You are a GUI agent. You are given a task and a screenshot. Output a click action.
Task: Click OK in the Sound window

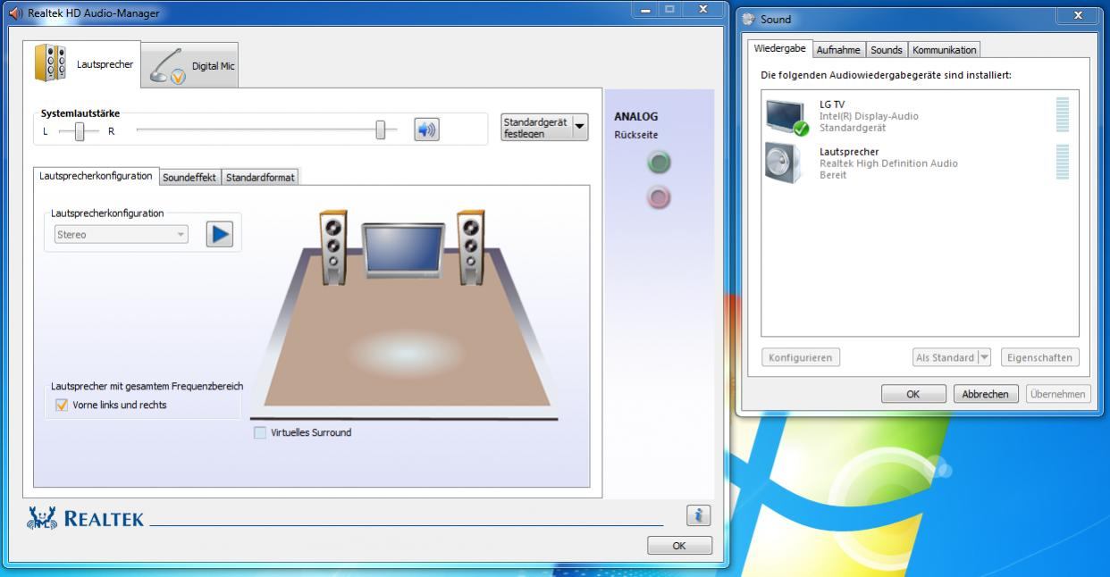click(x=913, y=394)
